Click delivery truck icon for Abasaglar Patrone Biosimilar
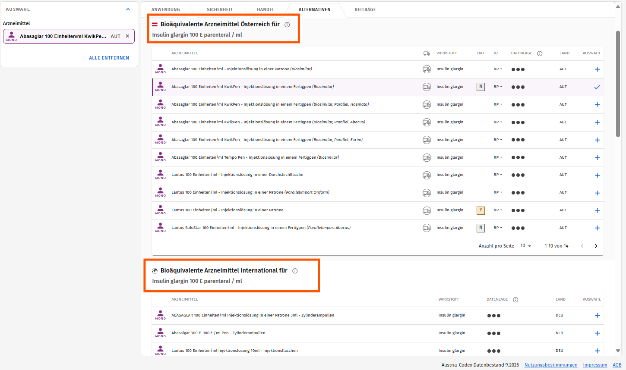626x370 pixels. pos(427,69)
